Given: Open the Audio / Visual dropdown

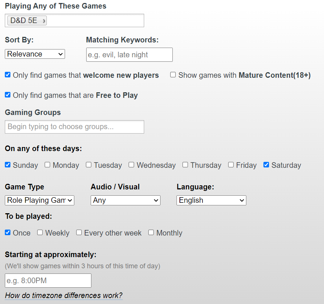Looking at the screenshot, I should [126, 200].
